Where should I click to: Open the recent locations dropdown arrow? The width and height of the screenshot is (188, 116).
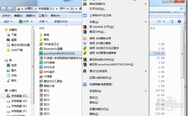pyautogui.click(x=14, y=9)
